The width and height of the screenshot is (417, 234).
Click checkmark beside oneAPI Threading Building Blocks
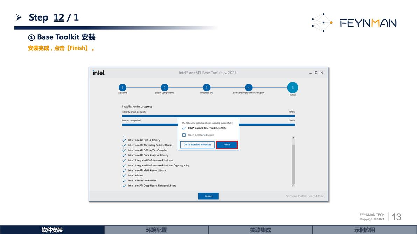(124, 145)
